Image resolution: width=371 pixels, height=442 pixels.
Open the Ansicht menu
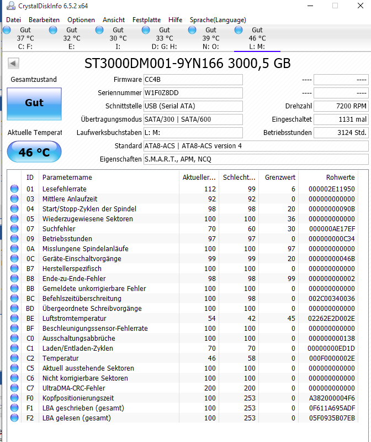tap(114, 20)
